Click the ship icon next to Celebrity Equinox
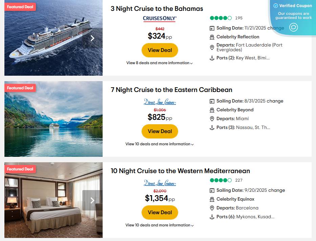This screenshot has height=241, width=316. (x=212, y=199)
